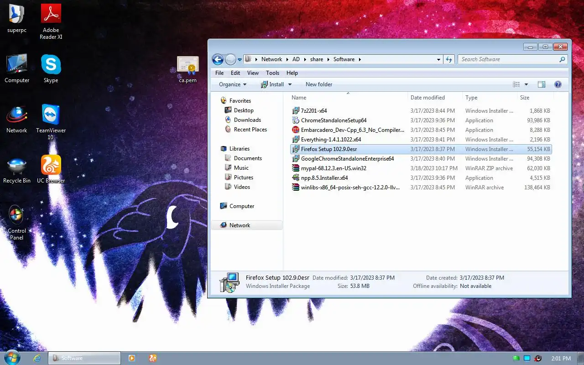Open the view options dropdown arrow
This screenshot has width=584, height=365.
[x=526, y=84]
